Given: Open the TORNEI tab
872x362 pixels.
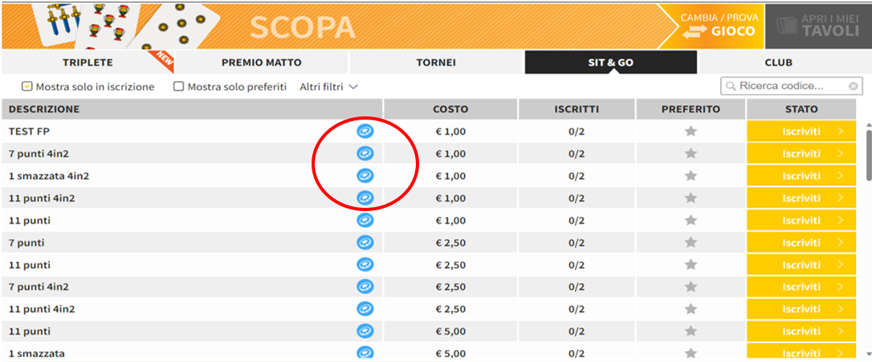Looking at the screenshot, I should 436,63.
